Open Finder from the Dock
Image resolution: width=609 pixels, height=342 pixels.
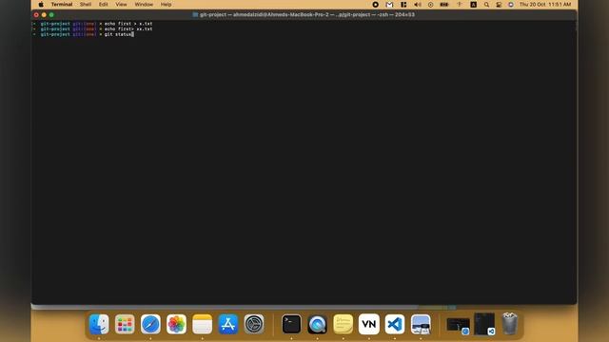tap(99, 324)
